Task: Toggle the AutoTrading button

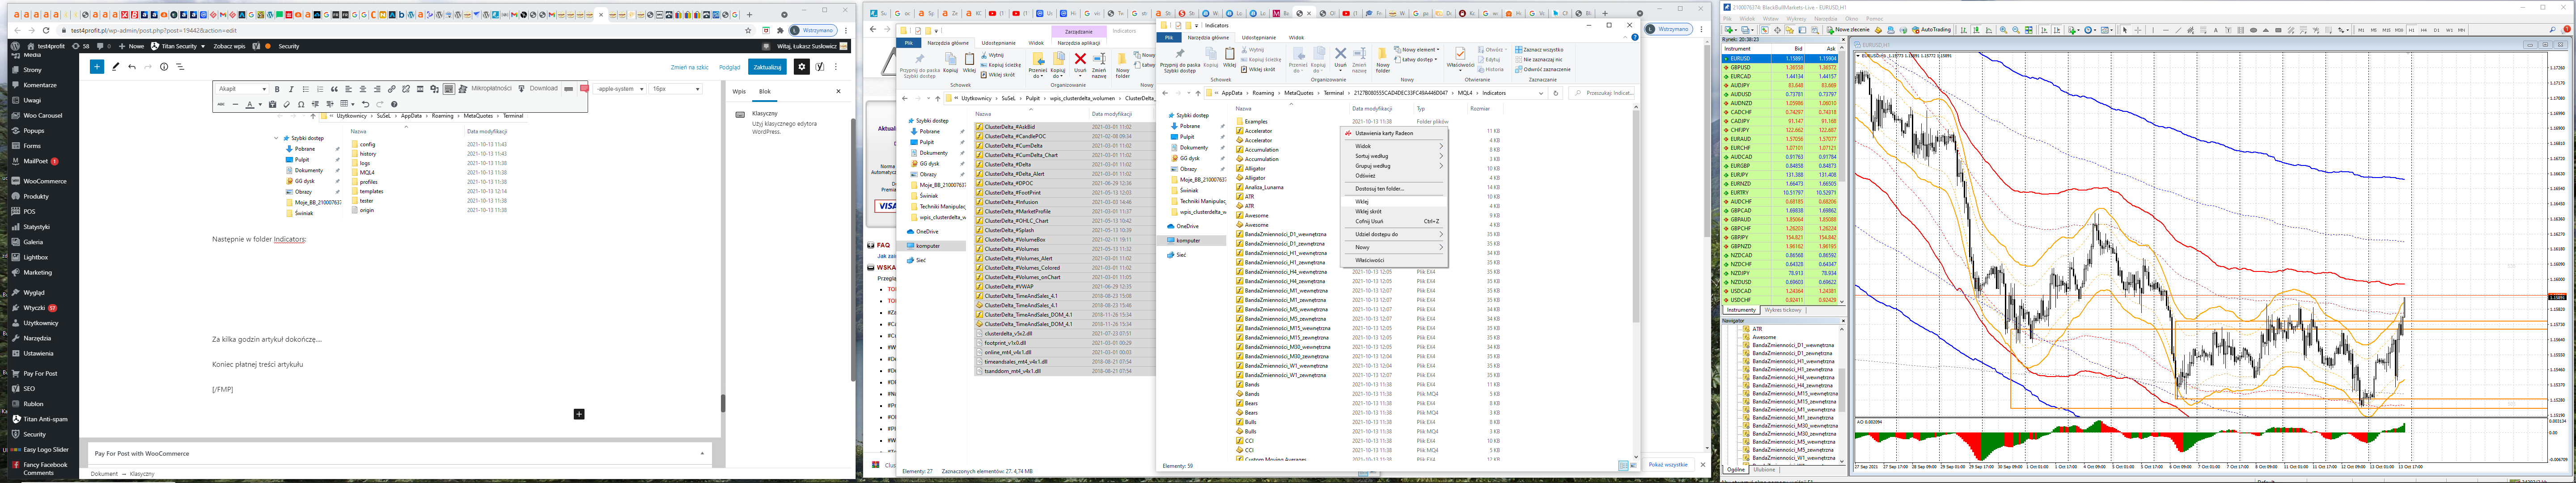Action: (x=1932, y=30)
